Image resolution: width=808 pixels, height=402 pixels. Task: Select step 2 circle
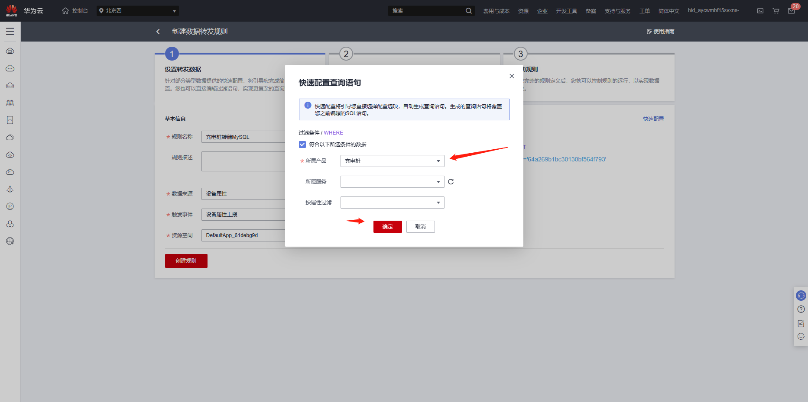346,54
